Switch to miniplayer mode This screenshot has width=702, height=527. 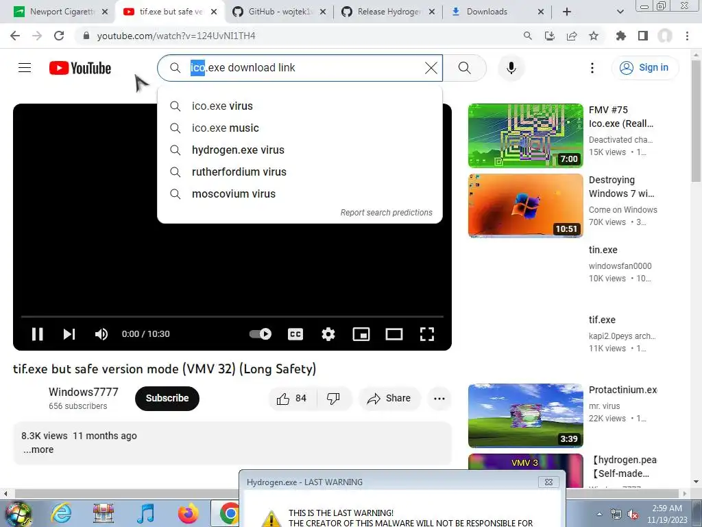(361, 334)
